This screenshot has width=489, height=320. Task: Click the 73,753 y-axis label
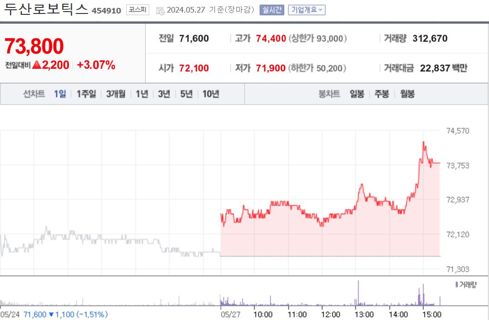click(457, 166)
